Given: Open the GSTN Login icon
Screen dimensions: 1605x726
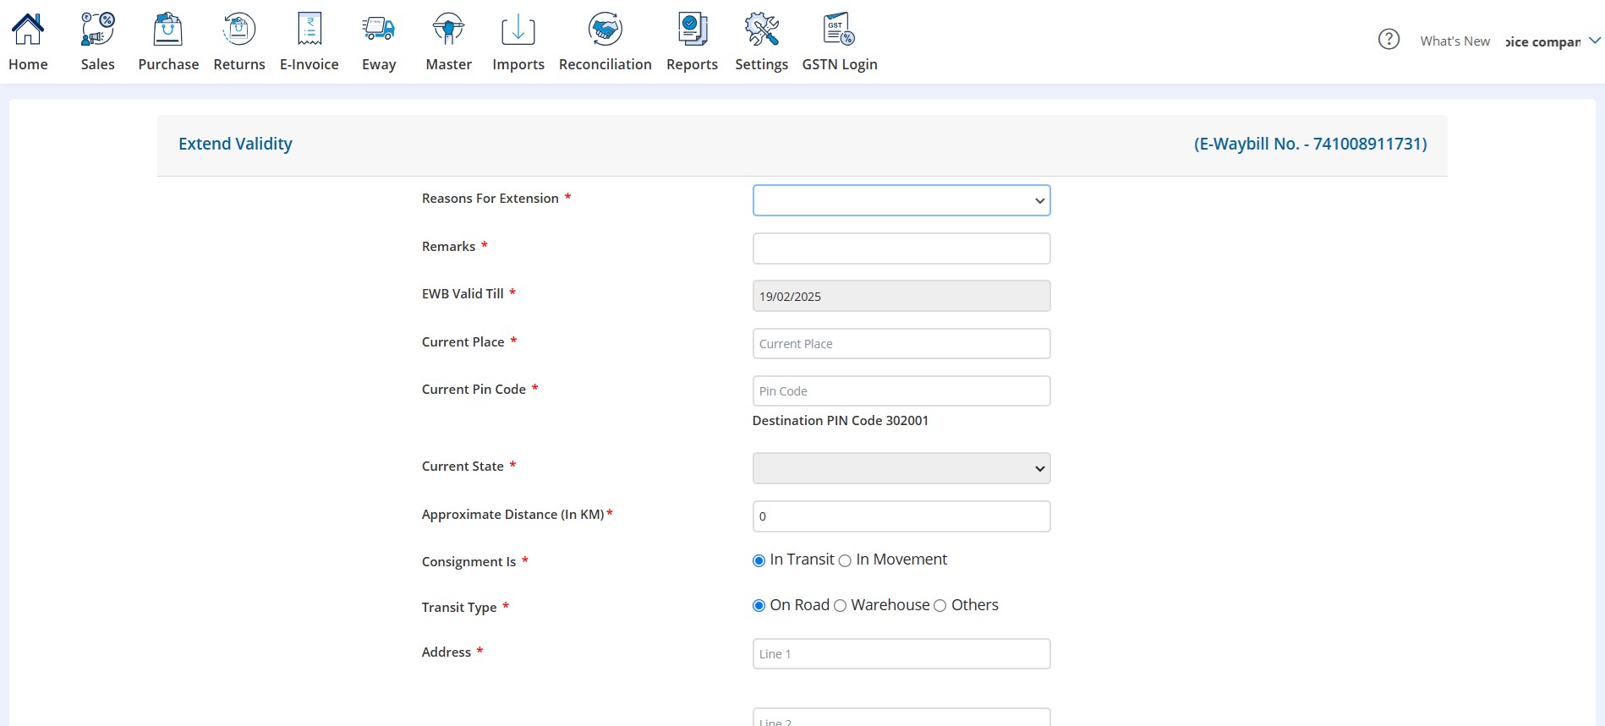Looking at the screenshot, I should [840, 30].
